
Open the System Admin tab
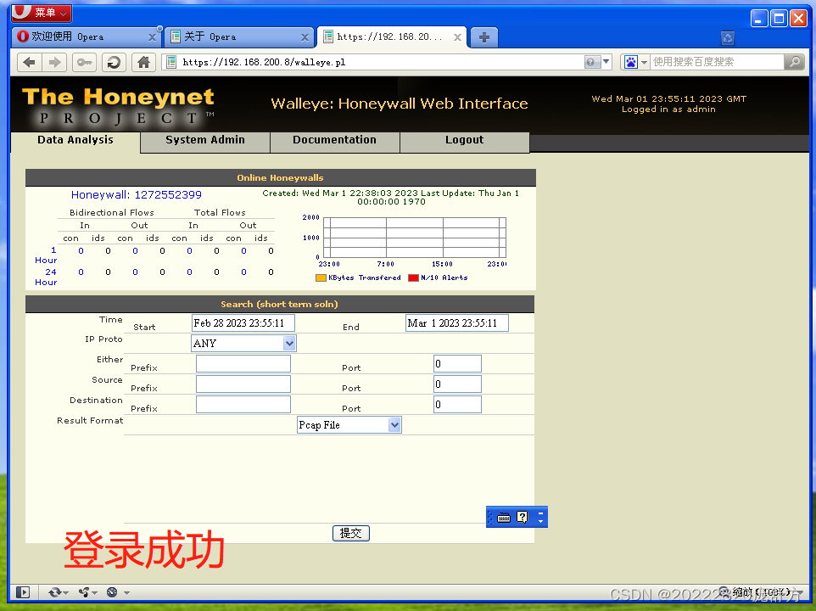pos(205,140)
